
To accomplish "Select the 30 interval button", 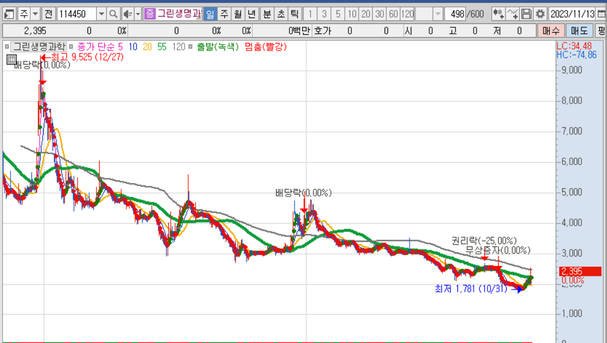I will point(380,15).
